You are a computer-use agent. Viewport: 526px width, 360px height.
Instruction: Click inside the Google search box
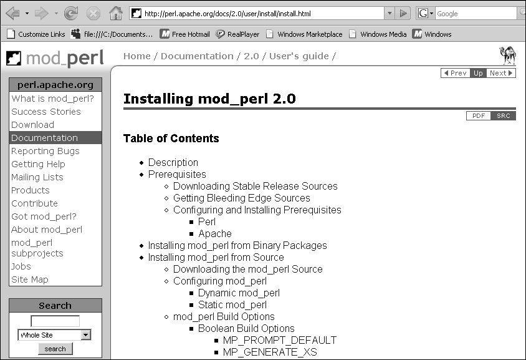point(476,14)
